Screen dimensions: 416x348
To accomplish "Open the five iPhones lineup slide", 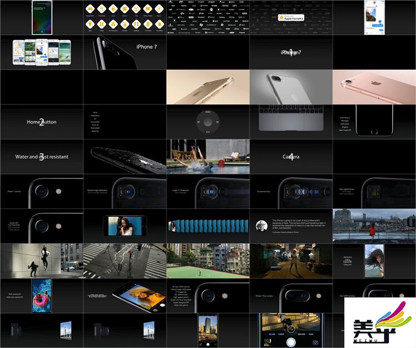I will pyautogui.click(x=42, y=52).
